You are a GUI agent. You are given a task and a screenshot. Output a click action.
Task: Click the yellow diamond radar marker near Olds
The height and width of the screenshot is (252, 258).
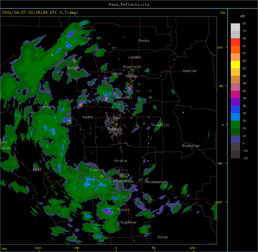(116, 125)
